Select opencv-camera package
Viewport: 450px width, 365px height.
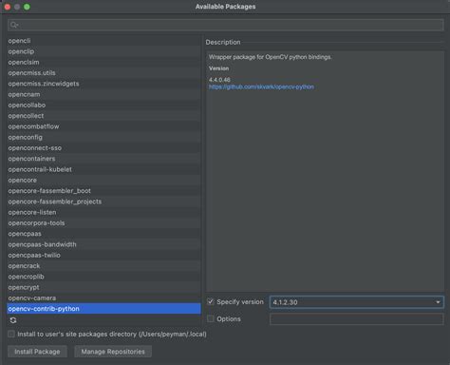point(103,298)
